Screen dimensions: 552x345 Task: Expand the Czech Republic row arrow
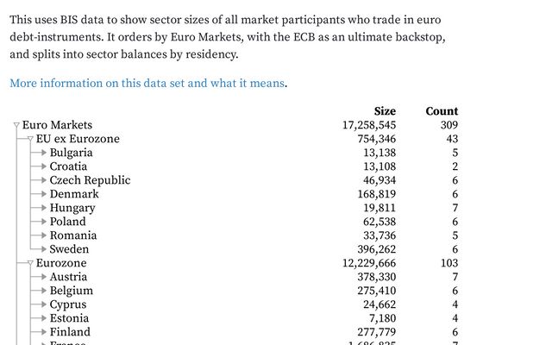pos(41,181)
